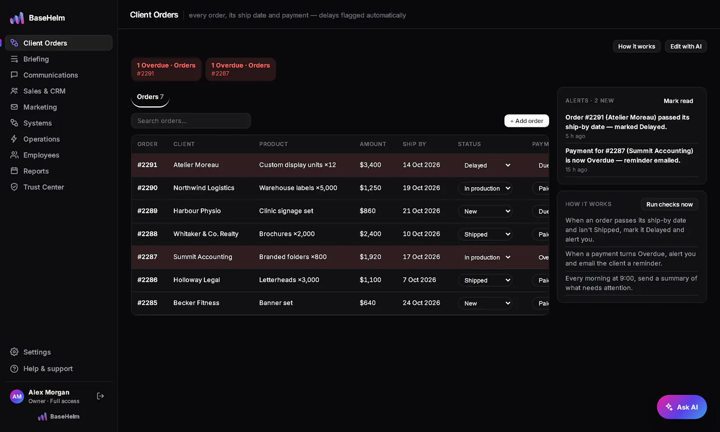Image resolution: width=720 pixels, height=432 pixels.
Task: Open the Reports menu item
Action: tap(58, 171)
